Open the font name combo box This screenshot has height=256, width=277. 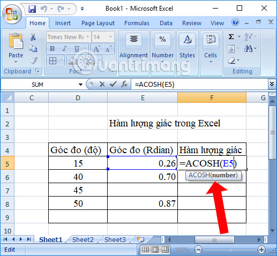69,37
